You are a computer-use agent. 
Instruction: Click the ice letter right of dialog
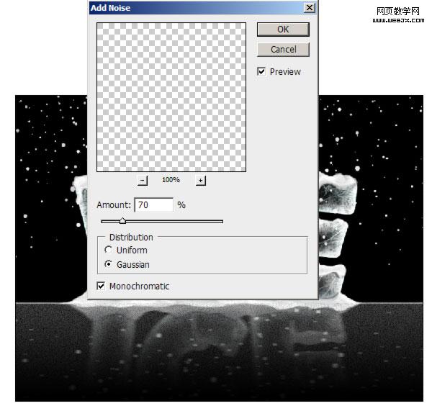[337, 193]
